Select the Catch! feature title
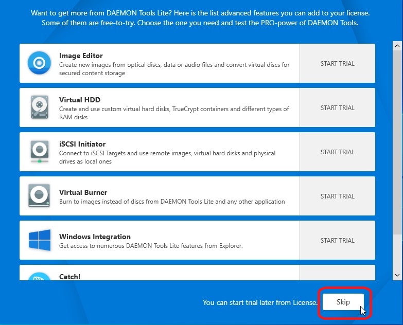 pos(69,277)
